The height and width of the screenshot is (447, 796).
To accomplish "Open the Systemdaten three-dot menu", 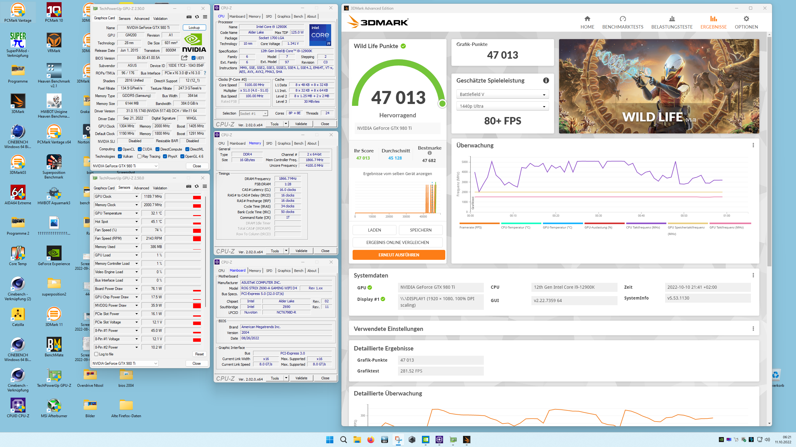I will (x=753, y=275).
